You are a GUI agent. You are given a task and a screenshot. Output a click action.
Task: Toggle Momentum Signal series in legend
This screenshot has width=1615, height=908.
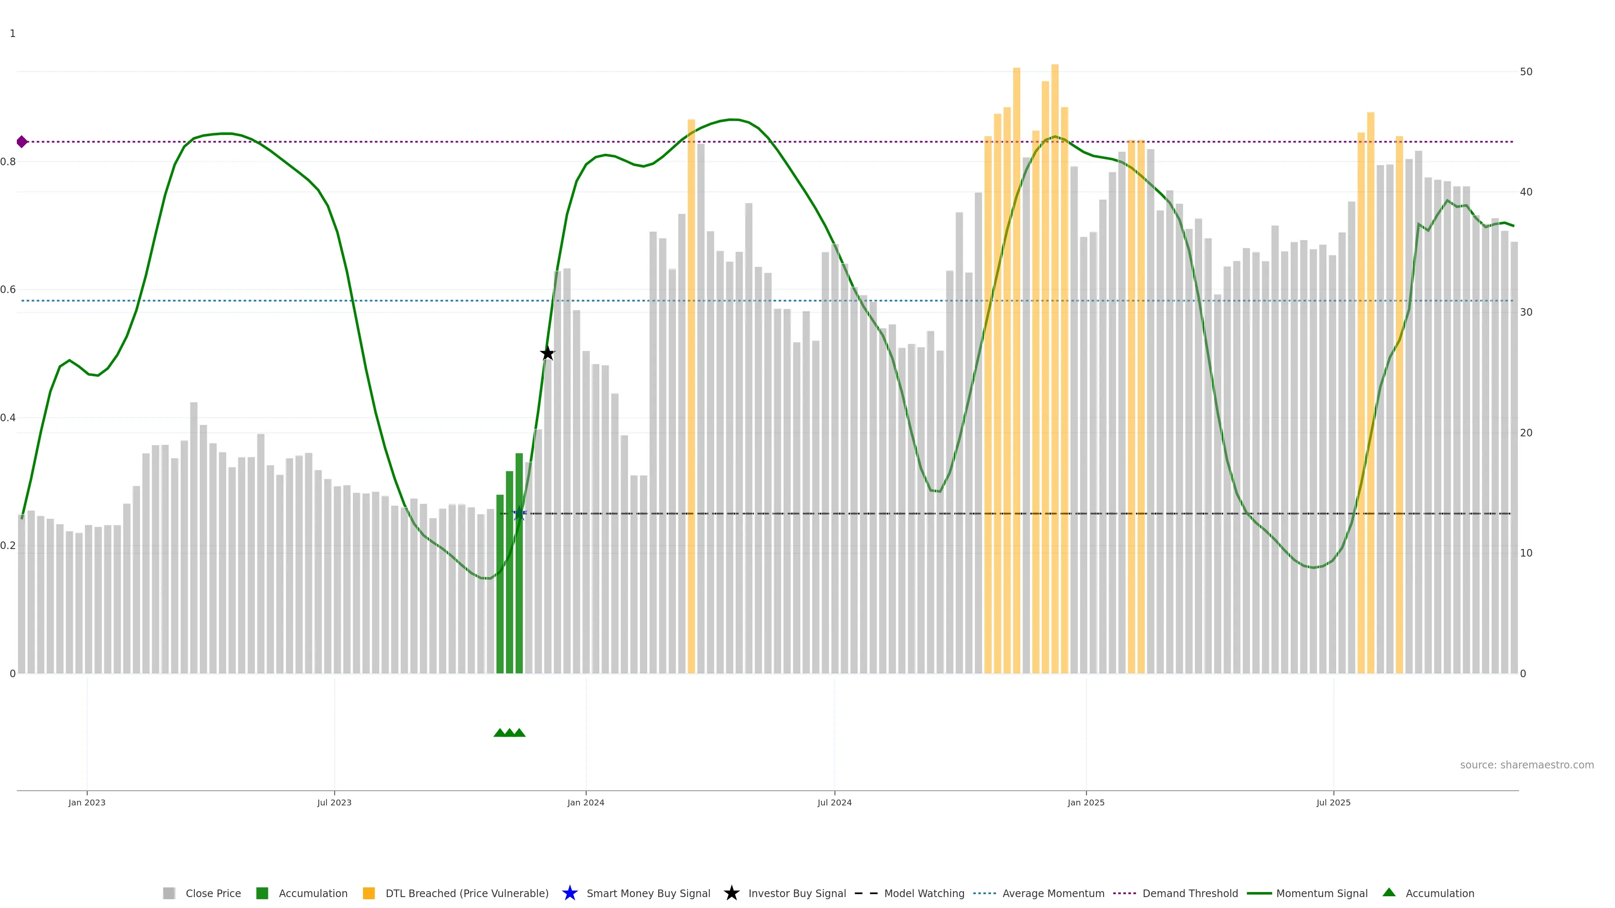pyautogui.click(x=1321, y=893)
